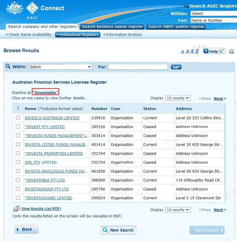Switch to Search company and other registers tab
The height and width of the screenshot is (242, 237).
pos(42,27)
